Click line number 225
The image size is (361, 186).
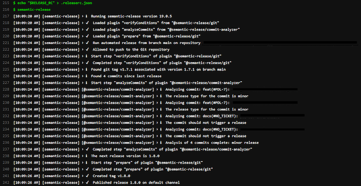(x=6, y=70)
